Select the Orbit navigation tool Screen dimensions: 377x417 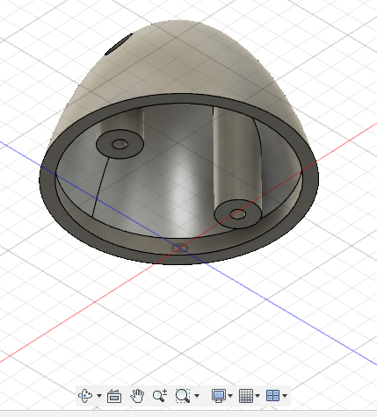click(85, 396)
